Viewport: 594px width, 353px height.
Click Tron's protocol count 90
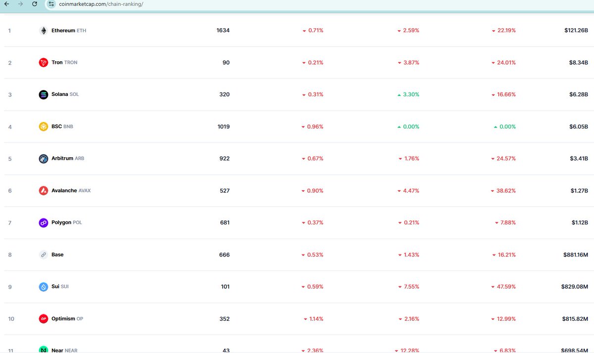pyautogui.click(x=226, y=63)
